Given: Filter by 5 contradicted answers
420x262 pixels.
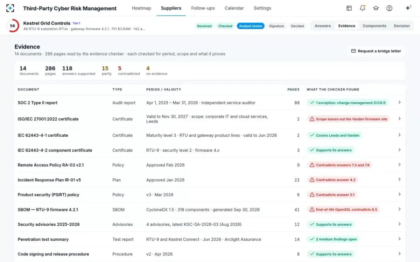Looking at the screenshot, I should click(x=129, y=71).
